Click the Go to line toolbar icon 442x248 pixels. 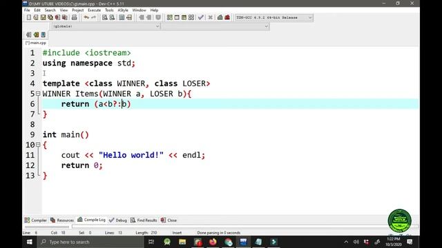pyautogui.click(x=129, y=17)
